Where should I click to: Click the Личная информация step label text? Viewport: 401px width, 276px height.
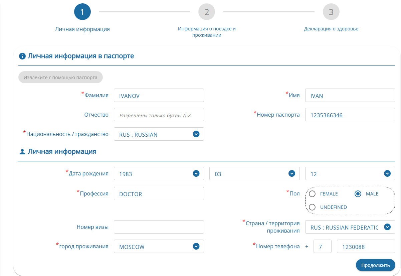pyautogui.click(x=82, y=29)
